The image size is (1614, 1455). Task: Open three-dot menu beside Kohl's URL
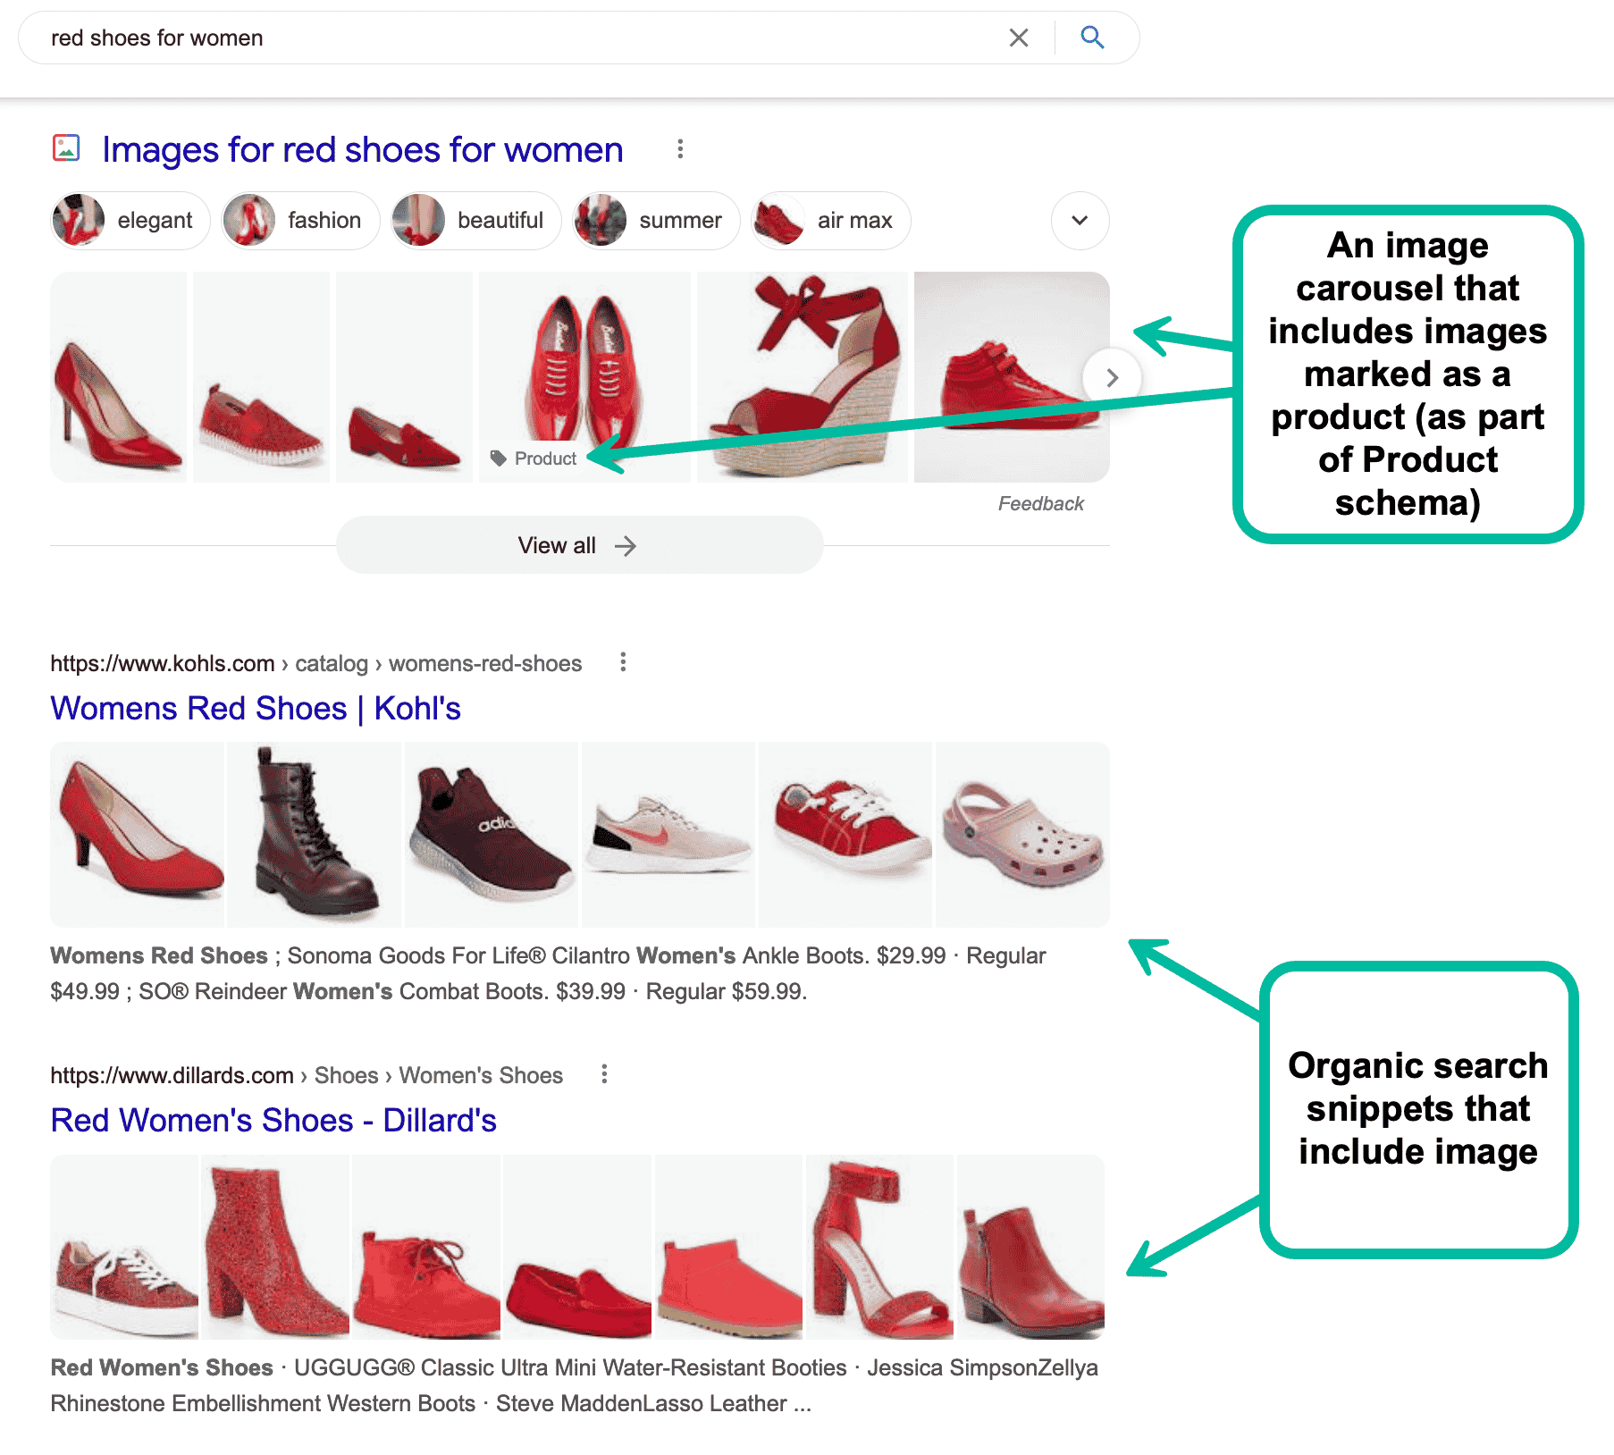point(623,662)
